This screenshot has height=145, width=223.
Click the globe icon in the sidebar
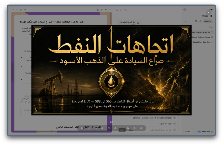tap(196, 21)
